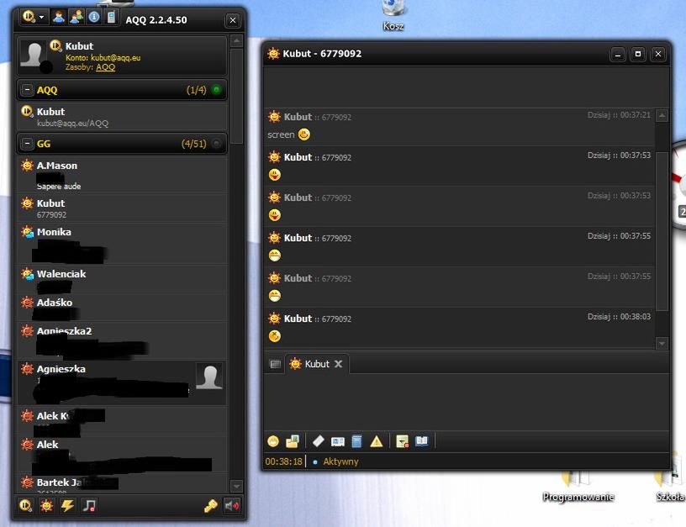Click the lightning bolt icon in bottom toolbar
This screenshot has width=686, height=527.
point(67,506)
